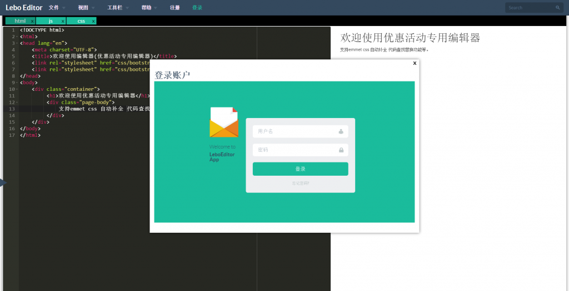Collapse the container div fold on line 10
This screenshot has width=569, height=291.
[x=17, y=89]
